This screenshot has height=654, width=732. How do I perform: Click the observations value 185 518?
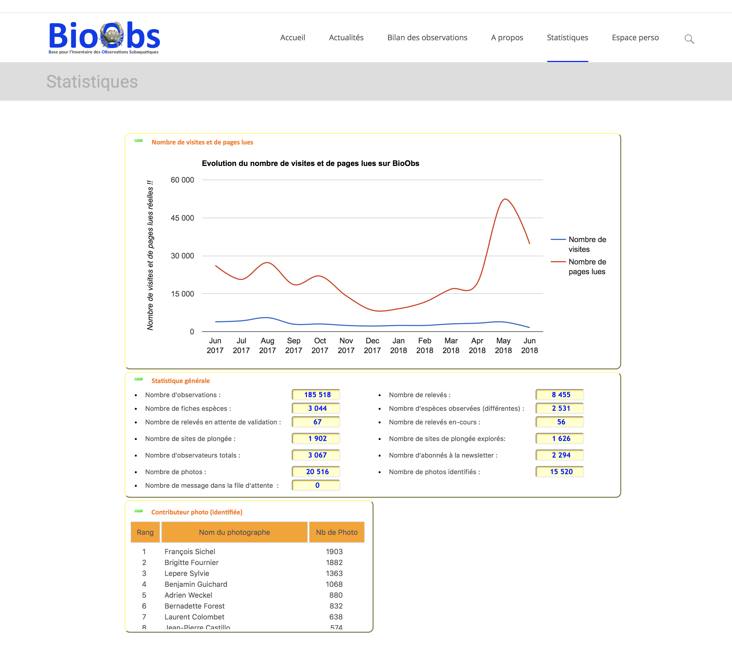pyautogui.click(x=316, y=394)
